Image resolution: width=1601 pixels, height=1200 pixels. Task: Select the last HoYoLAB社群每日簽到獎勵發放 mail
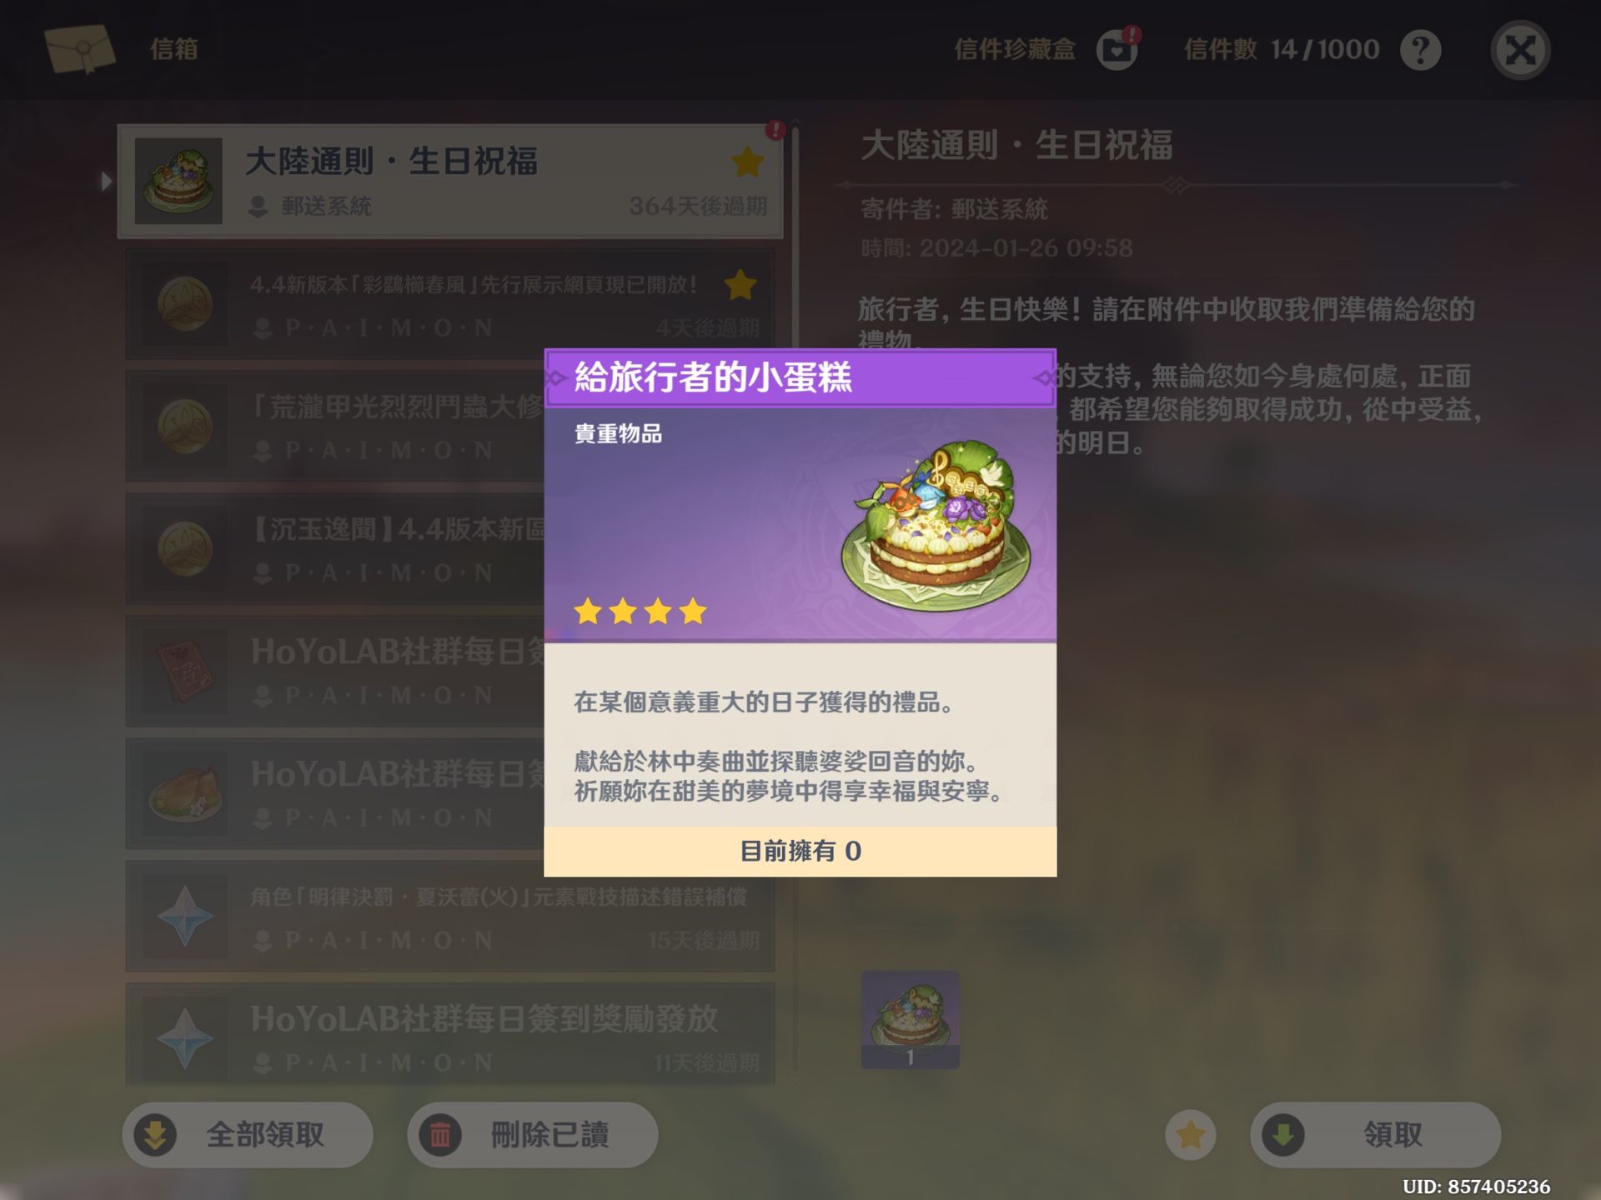pyautogui.click(x=450, y=1034)
